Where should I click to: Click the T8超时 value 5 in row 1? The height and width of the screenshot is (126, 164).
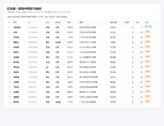click(x=133, y=27)
